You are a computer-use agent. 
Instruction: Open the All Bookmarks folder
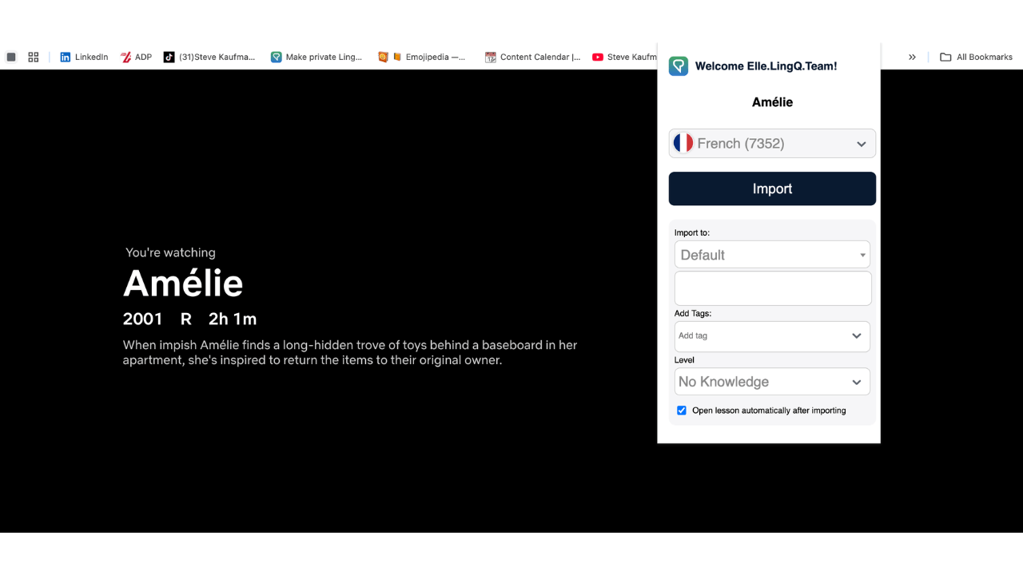coord(976,57)
